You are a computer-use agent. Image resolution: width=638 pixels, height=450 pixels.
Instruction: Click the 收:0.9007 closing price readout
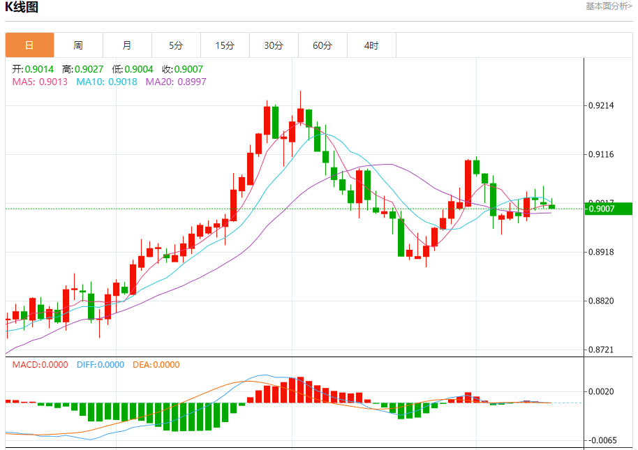pyautogui.click(x=182, y=69)
